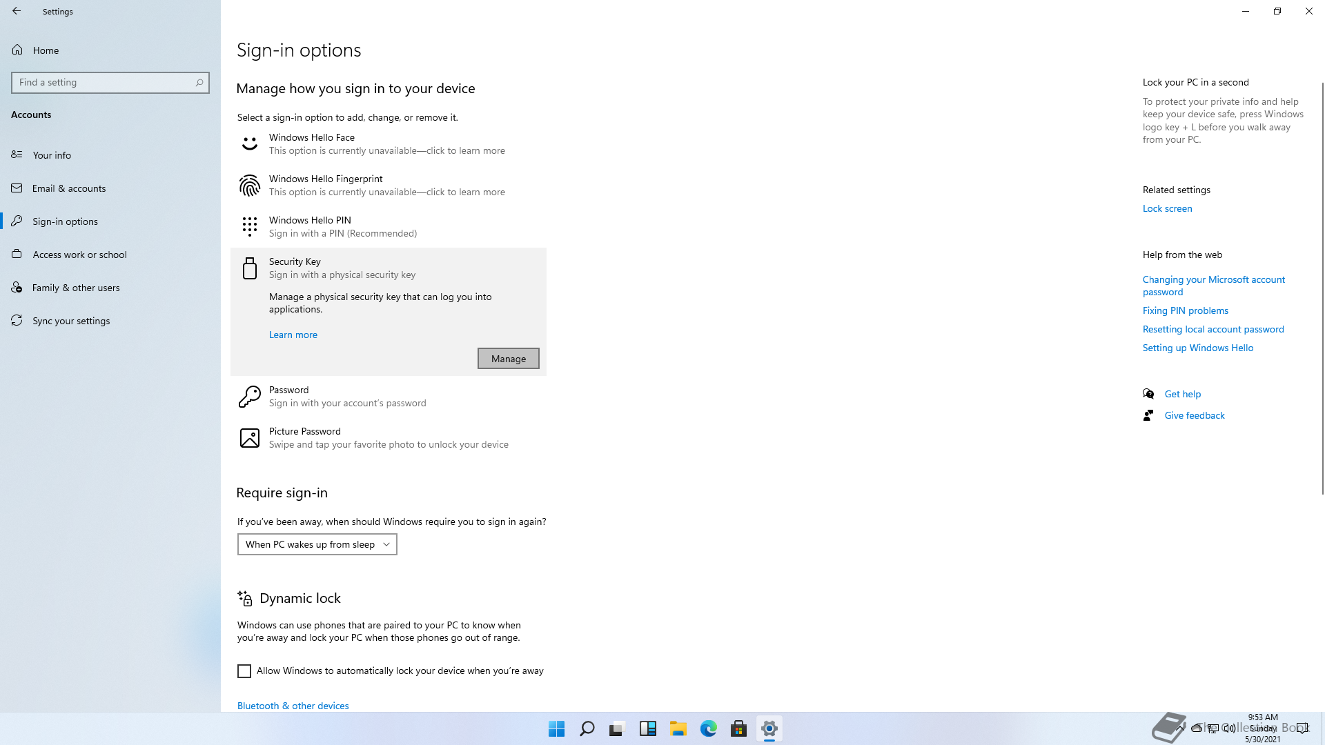Go to Sync your settings

(110, 320)
